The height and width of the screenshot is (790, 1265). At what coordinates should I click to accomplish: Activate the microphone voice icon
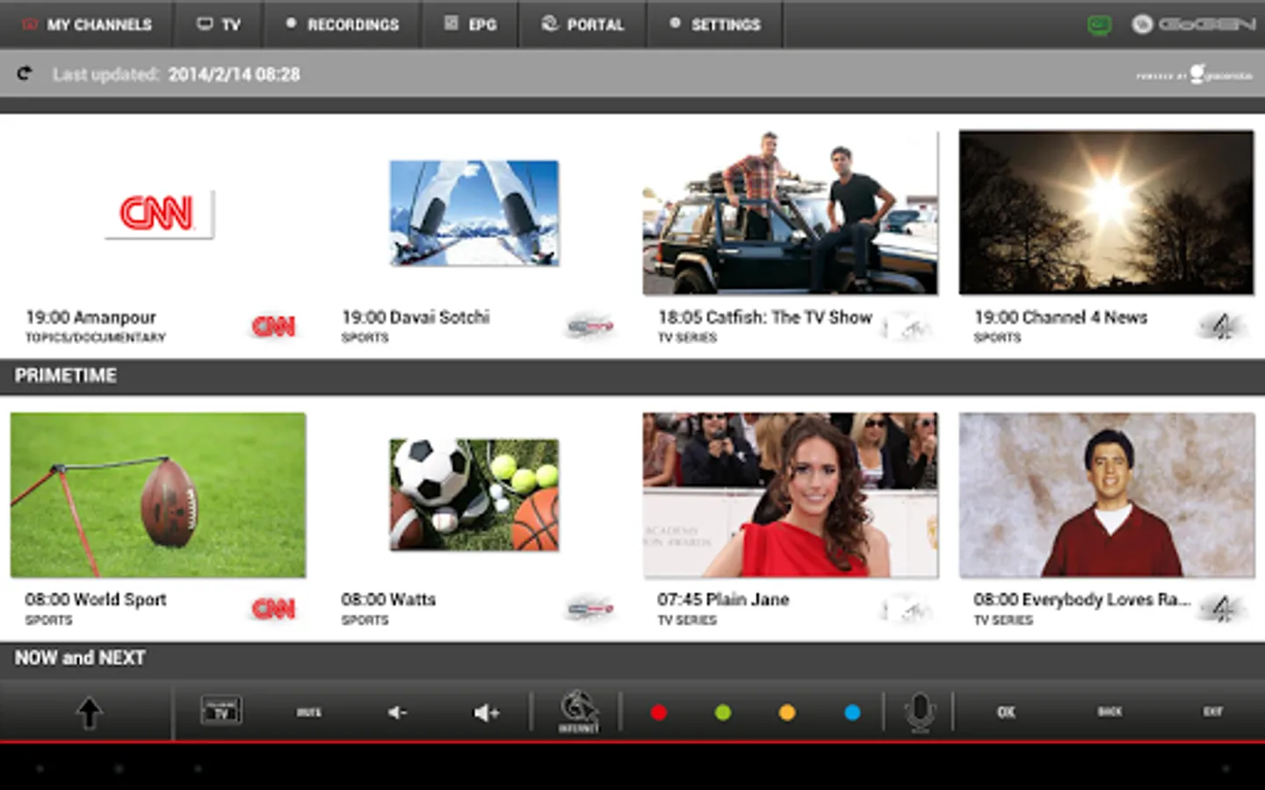tap(920, 713)
